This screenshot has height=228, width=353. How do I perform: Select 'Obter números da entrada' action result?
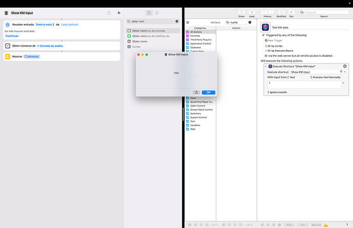153,31
